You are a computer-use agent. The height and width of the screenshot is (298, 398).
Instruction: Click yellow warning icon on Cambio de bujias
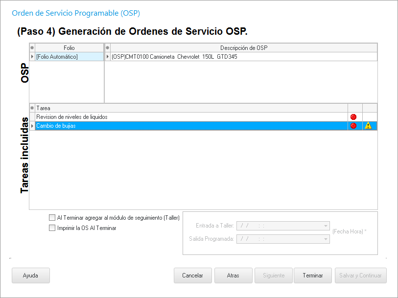tap(368, 126)
